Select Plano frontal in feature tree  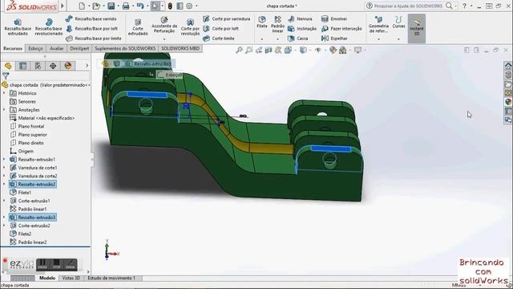point(27,127)
